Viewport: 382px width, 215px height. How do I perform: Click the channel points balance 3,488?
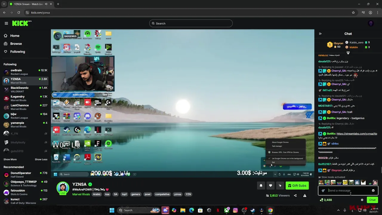(326, 200)
